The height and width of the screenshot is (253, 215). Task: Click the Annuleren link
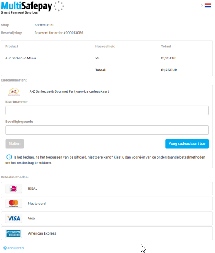(15, 248)
